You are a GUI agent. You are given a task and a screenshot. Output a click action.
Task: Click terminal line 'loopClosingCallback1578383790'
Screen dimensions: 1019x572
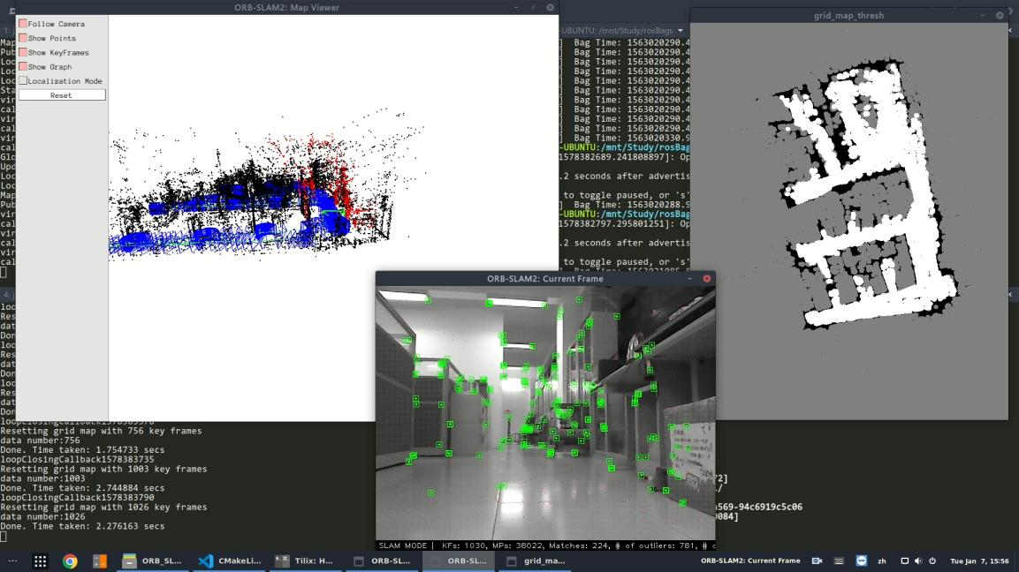(x=78, y=497)
